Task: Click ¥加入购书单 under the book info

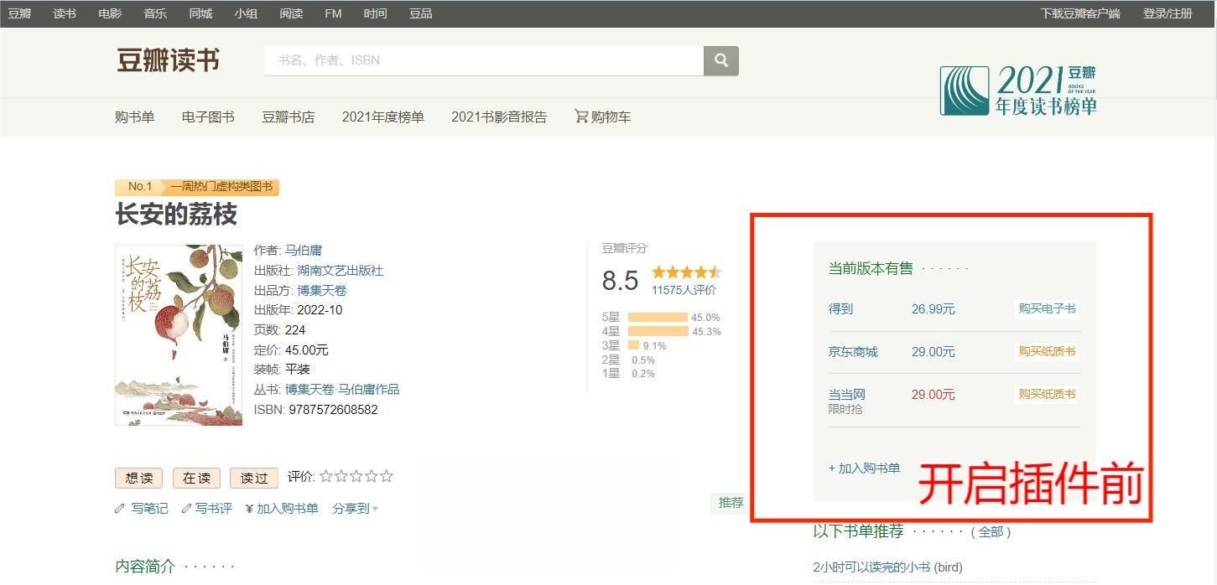Action: [282, 508]
